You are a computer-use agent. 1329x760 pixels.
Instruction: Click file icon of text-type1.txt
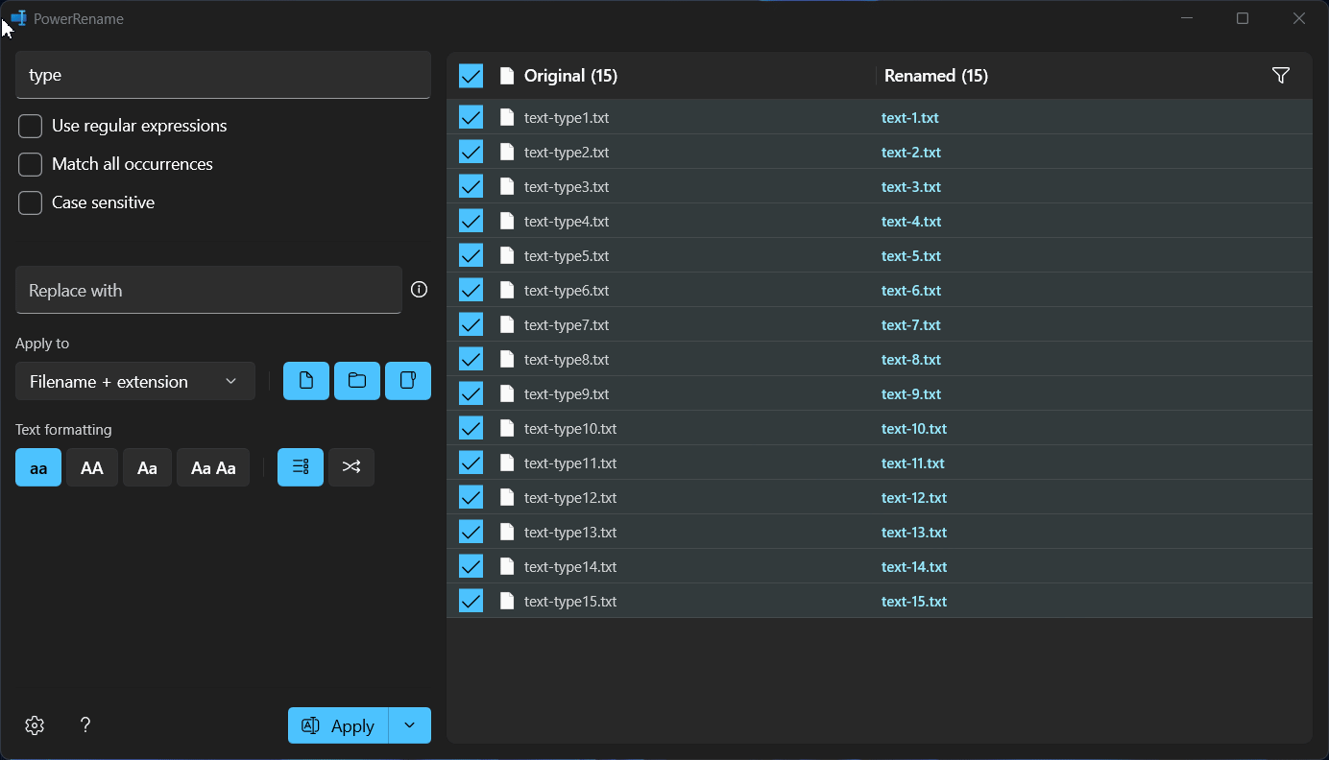pyautogui.click(x=507, y=117)
